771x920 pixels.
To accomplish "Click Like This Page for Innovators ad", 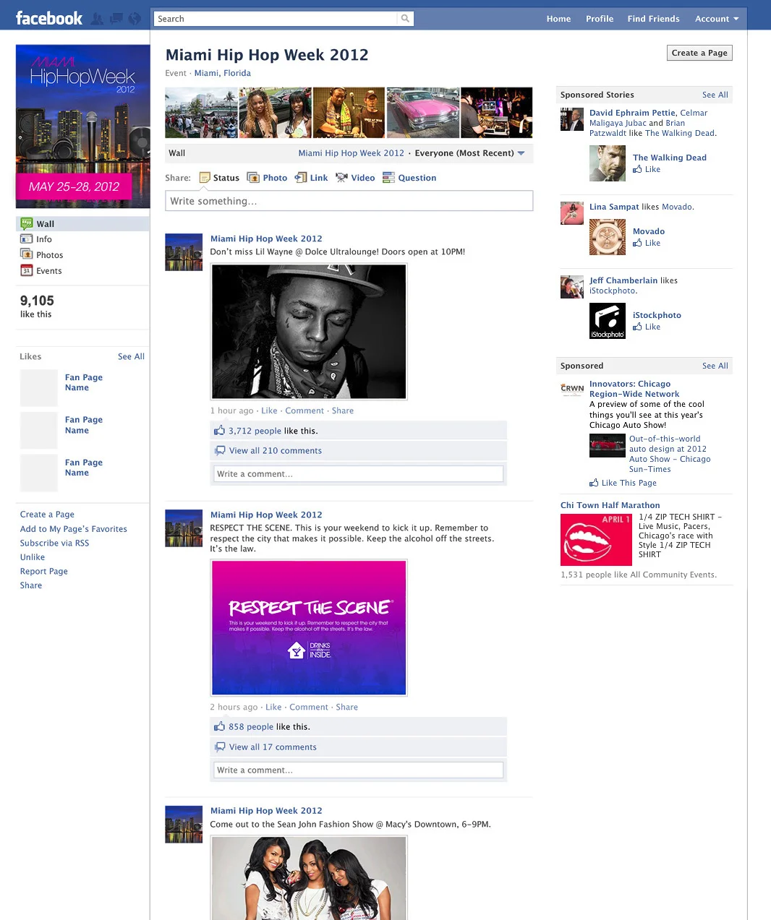I will pyautogui.click(x=623, y=483).
